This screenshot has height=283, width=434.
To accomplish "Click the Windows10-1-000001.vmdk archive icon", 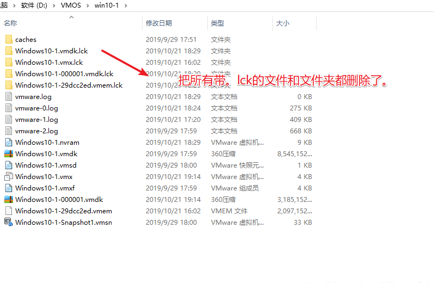I will coord(9,199).
